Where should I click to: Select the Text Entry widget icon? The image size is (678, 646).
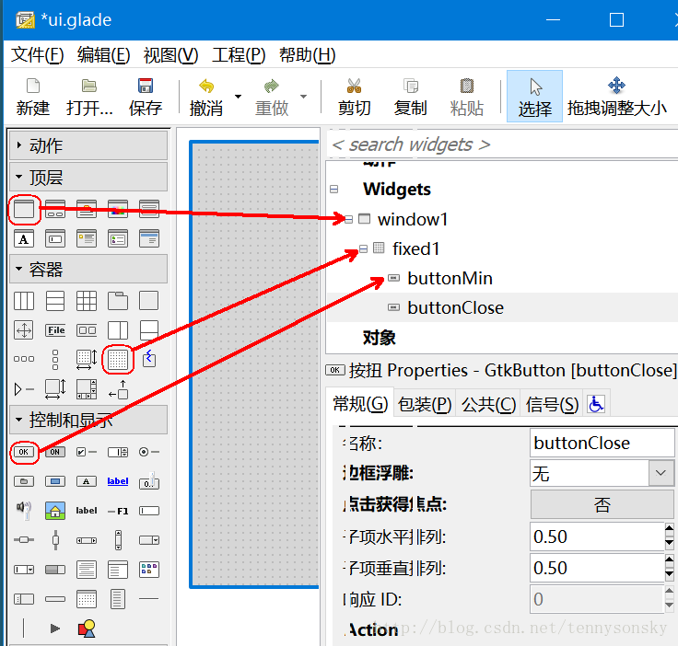tap(148, 511)
